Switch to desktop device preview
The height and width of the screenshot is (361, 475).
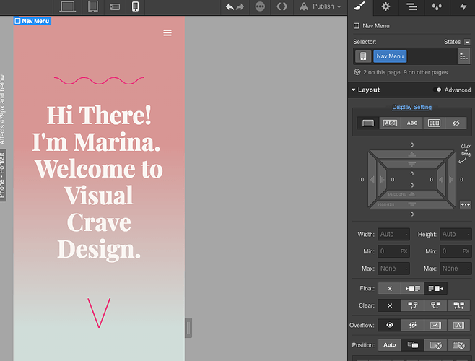tap(68, 6)
